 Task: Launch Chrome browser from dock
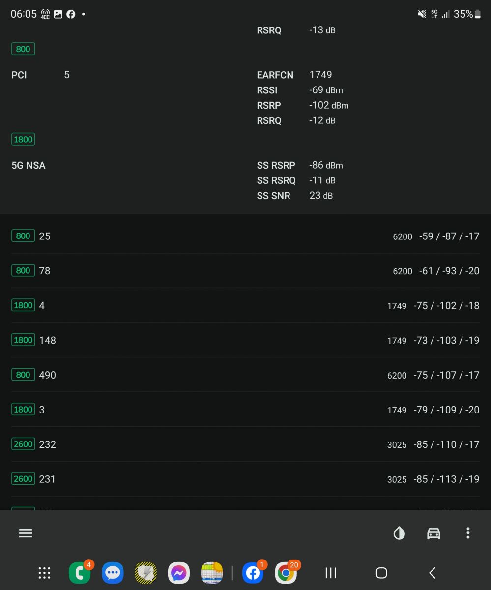(286, 573)
